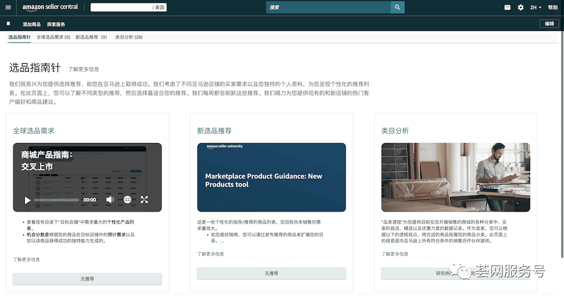Click the page vertical scrollbar
564x296 pixels.
pos(562,144)
